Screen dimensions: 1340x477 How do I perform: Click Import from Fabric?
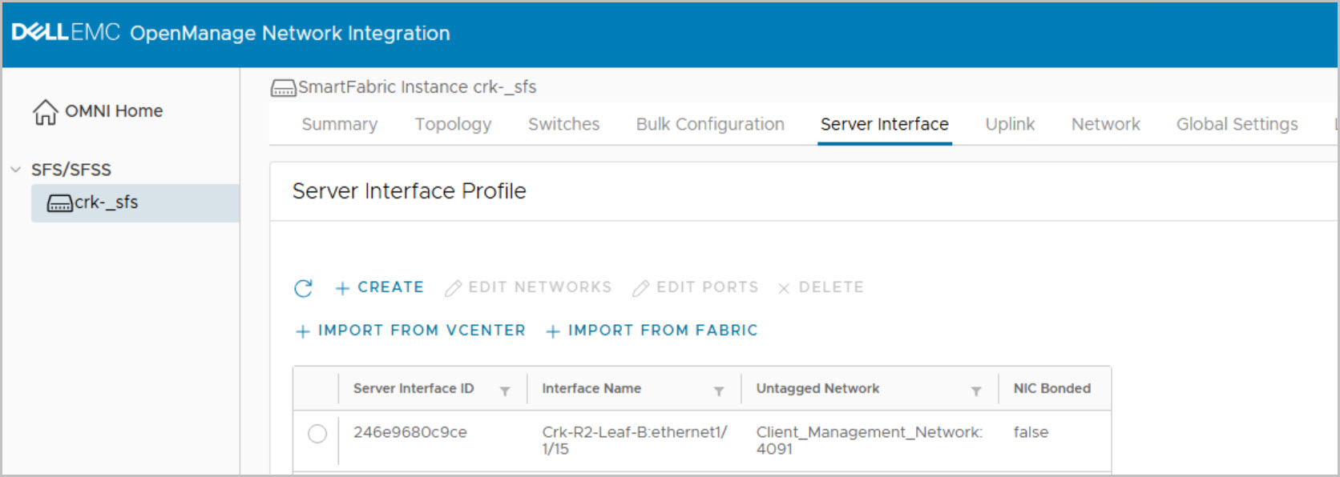click(652, 331)
